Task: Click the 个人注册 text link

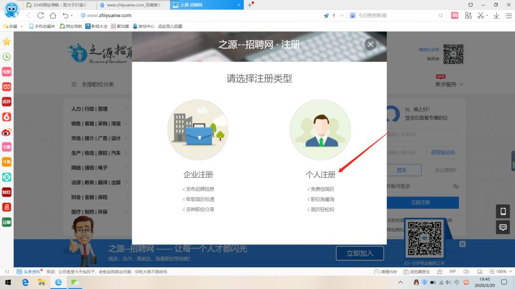Action: 320,175
